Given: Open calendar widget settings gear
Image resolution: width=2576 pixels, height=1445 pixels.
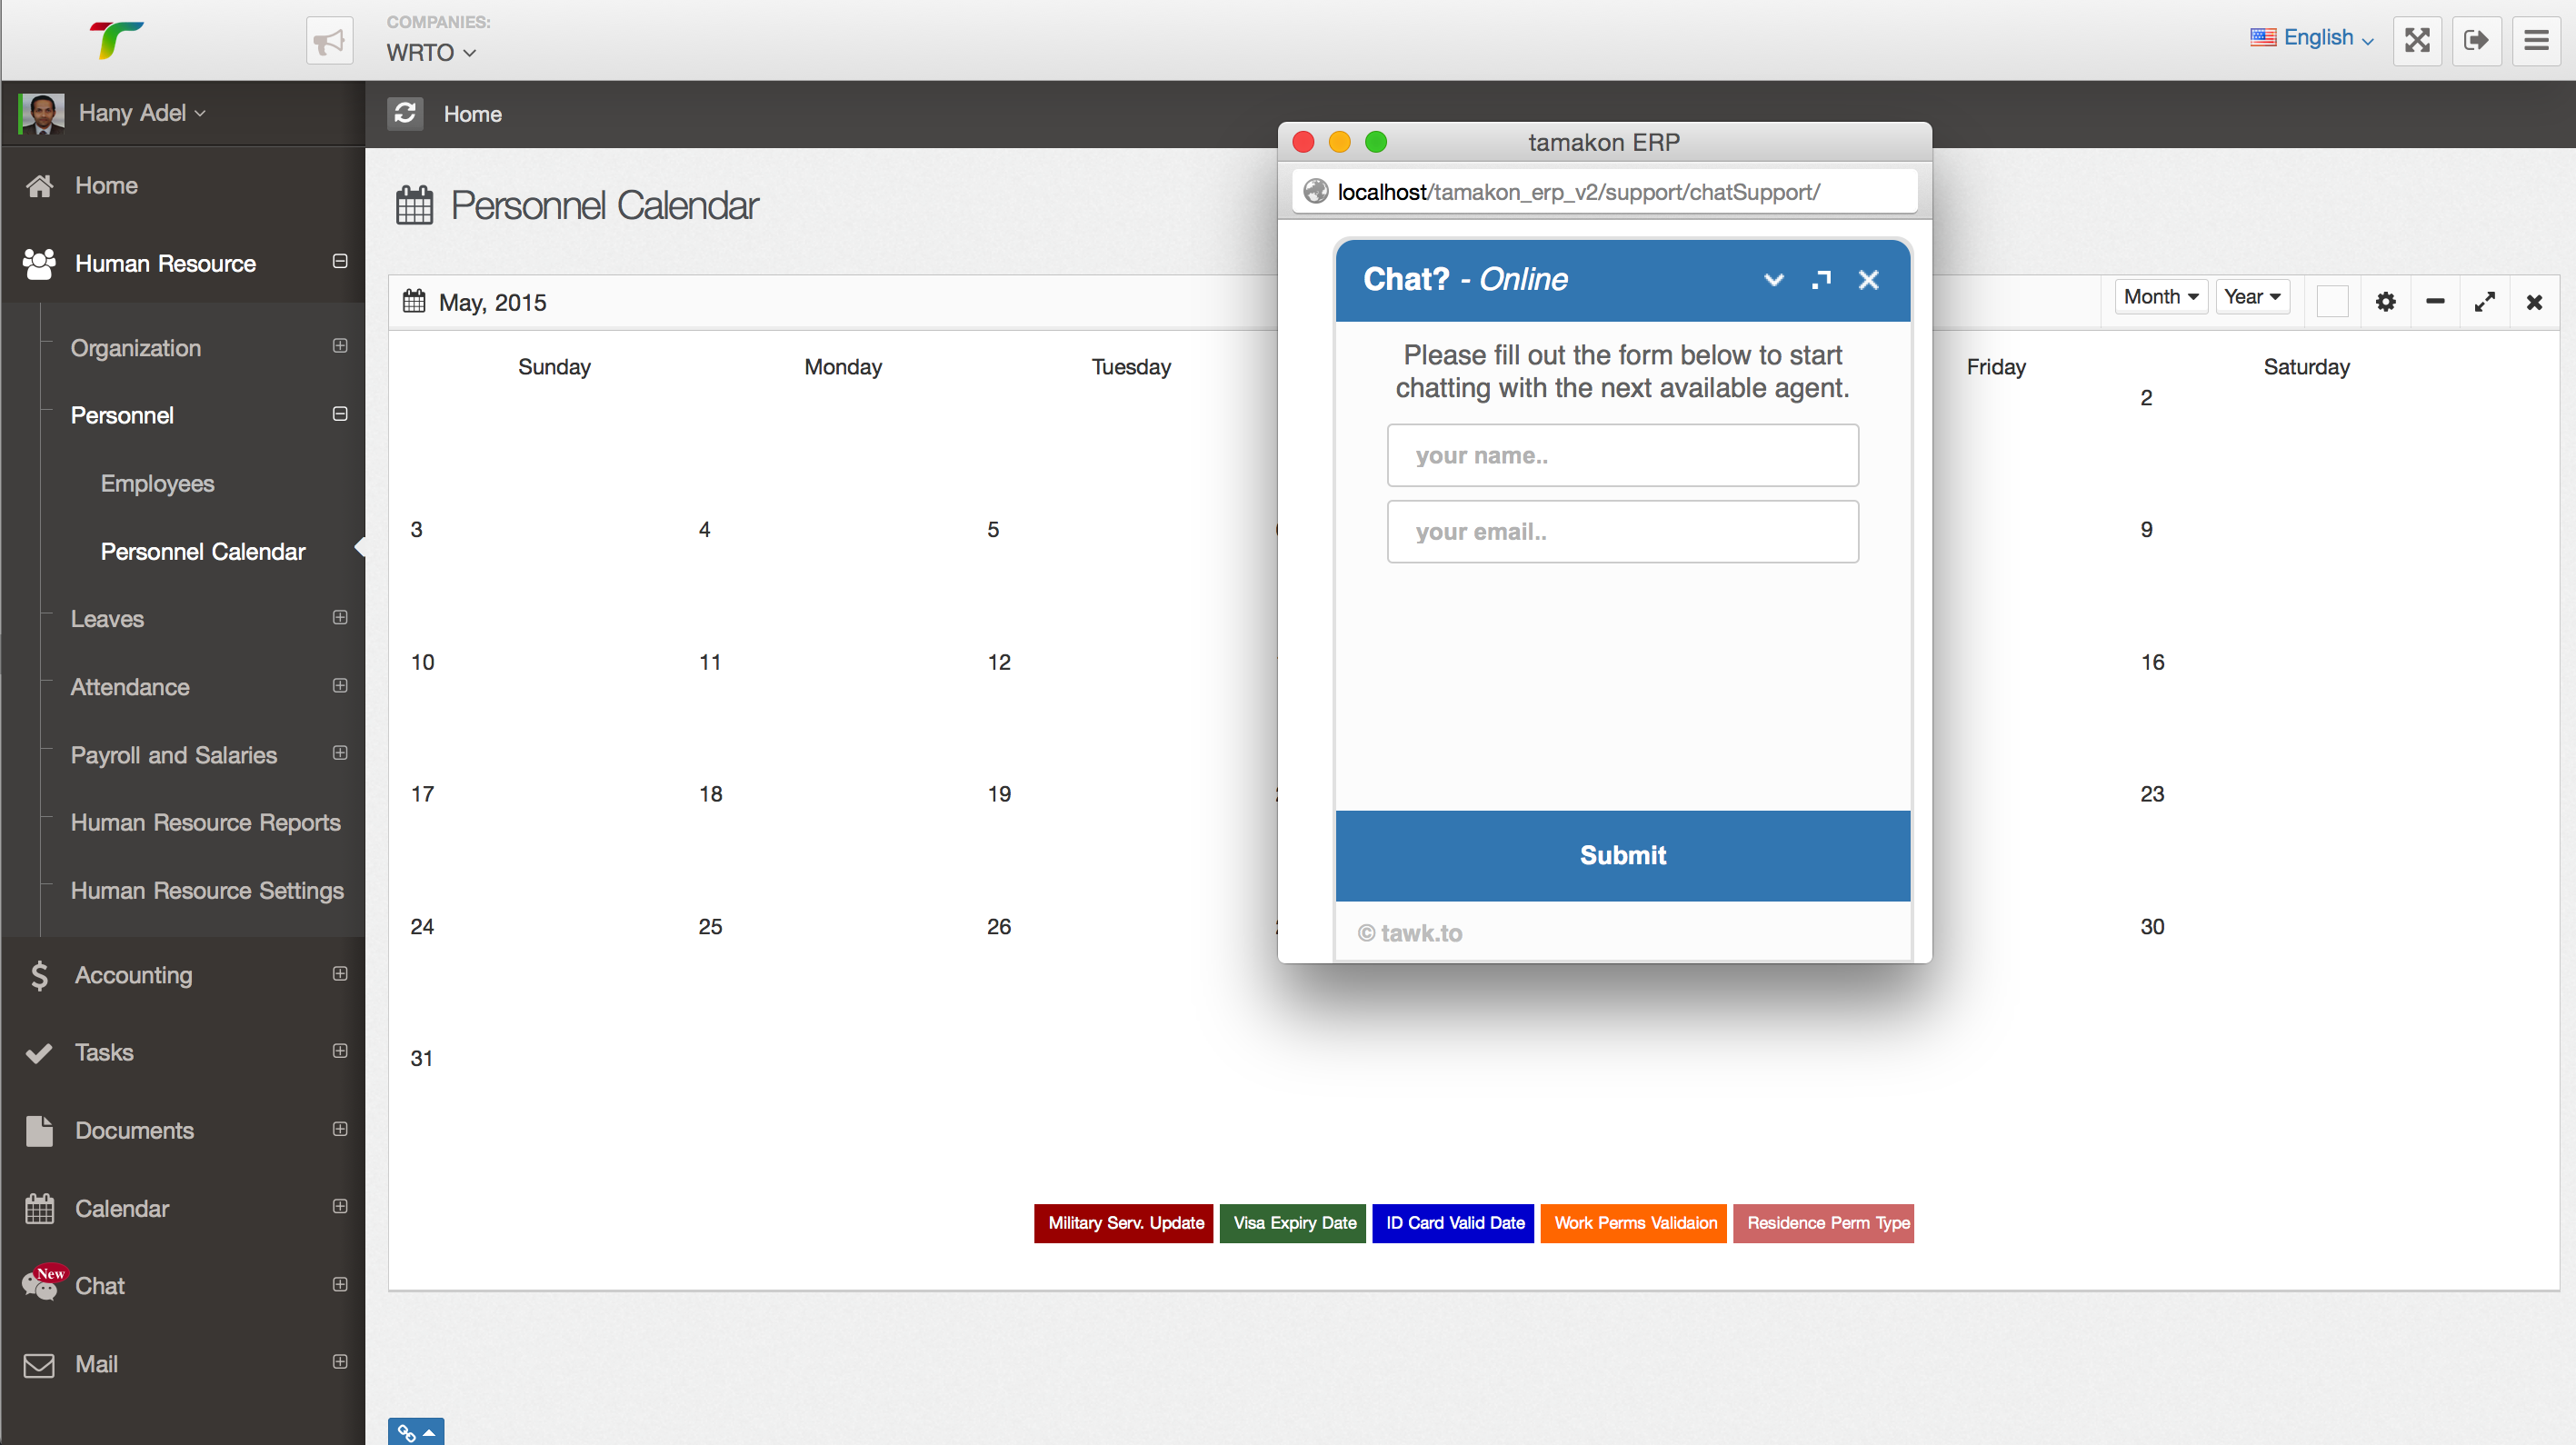Looking at the screenshot, I should (x=2385, y=301).
